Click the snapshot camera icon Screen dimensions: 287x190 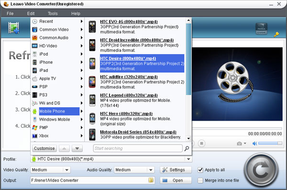coord(239,144)
